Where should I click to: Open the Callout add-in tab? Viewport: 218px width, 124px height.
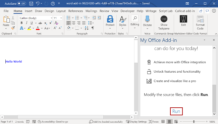(185, 11)
